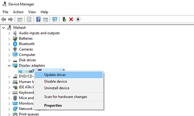The height and width of the screenshot is (116, 194).
Task: Select the Display adapters label
Action: pyautogui.click(x=32, y=66)
